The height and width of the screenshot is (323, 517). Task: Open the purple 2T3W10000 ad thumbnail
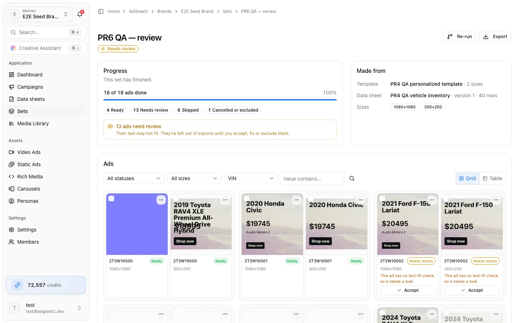point(137,224)
